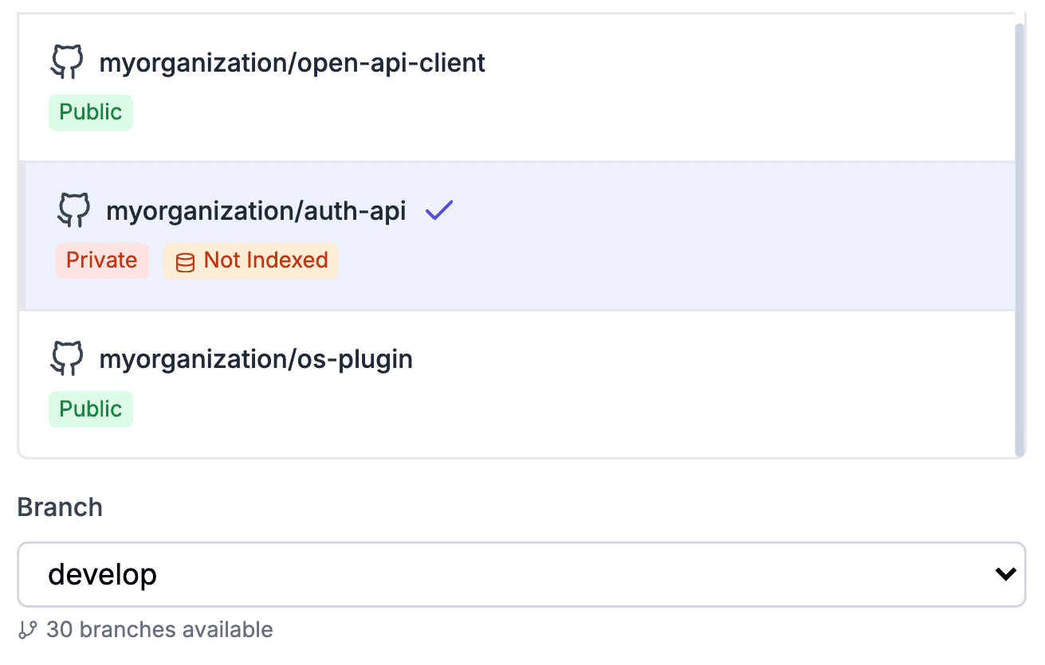
Task: Click the Private badge on auth-api
Action: (x=102, y=260)
